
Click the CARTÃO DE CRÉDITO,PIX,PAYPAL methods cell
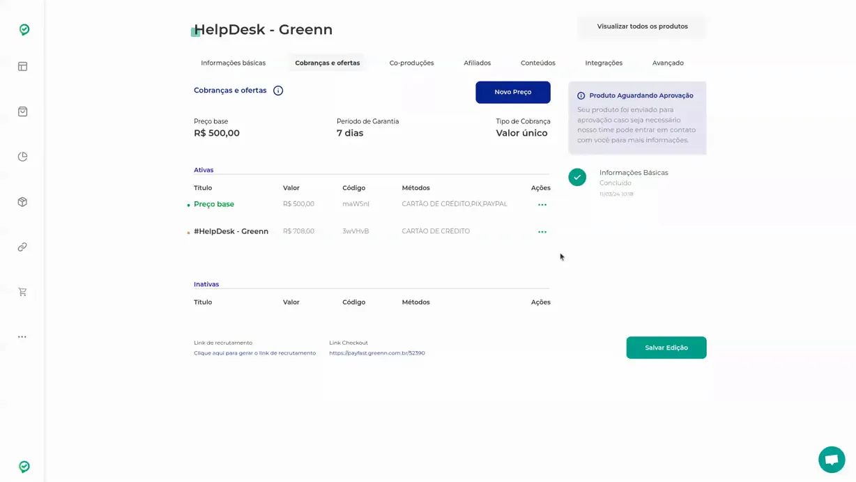pos(454,204)
